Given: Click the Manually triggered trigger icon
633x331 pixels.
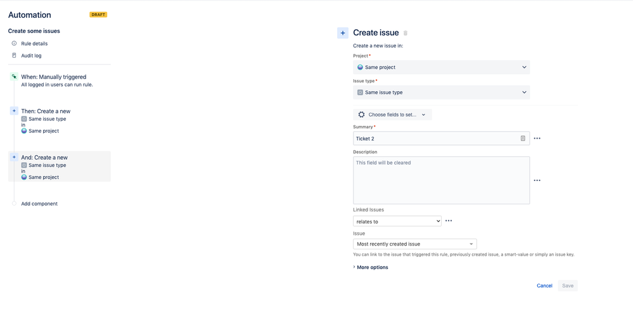Looking at the screenshot, I should click(x=14, y=77).
